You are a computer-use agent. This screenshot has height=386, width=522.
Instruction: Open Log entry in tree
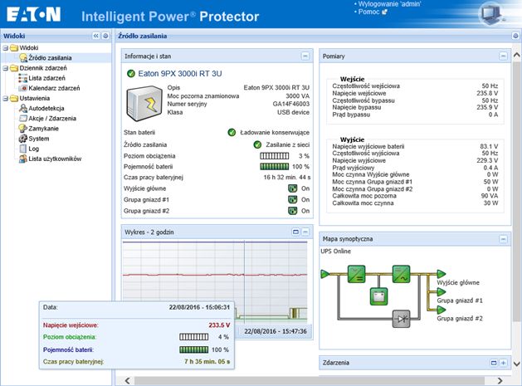(x=34, y=149)
